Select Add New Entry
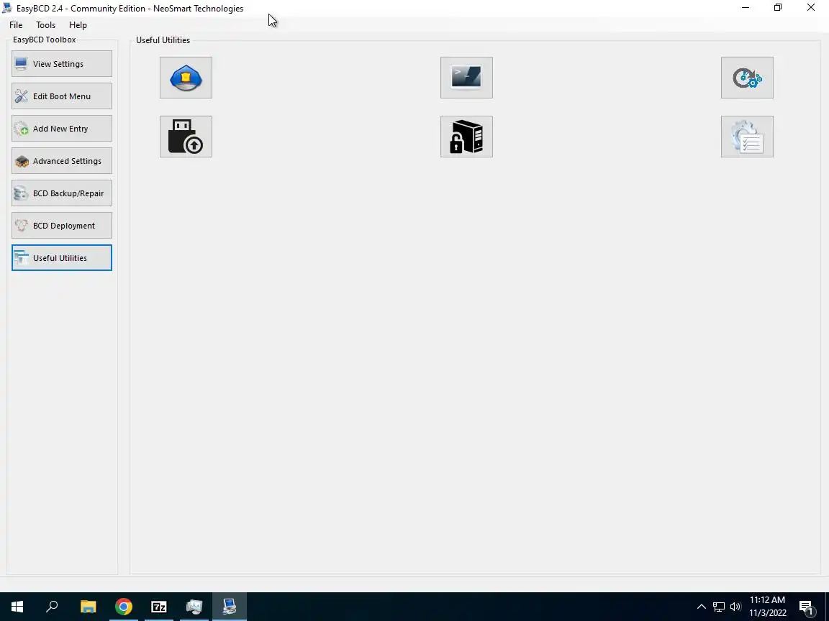Viewport: 829px width, 621px height. click(x=62, y=129)
